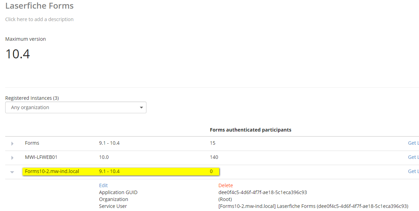The width and height of the screenshot is (419, 211).
Task: Click the red Delete link
Action: click(x=225, y=185)
